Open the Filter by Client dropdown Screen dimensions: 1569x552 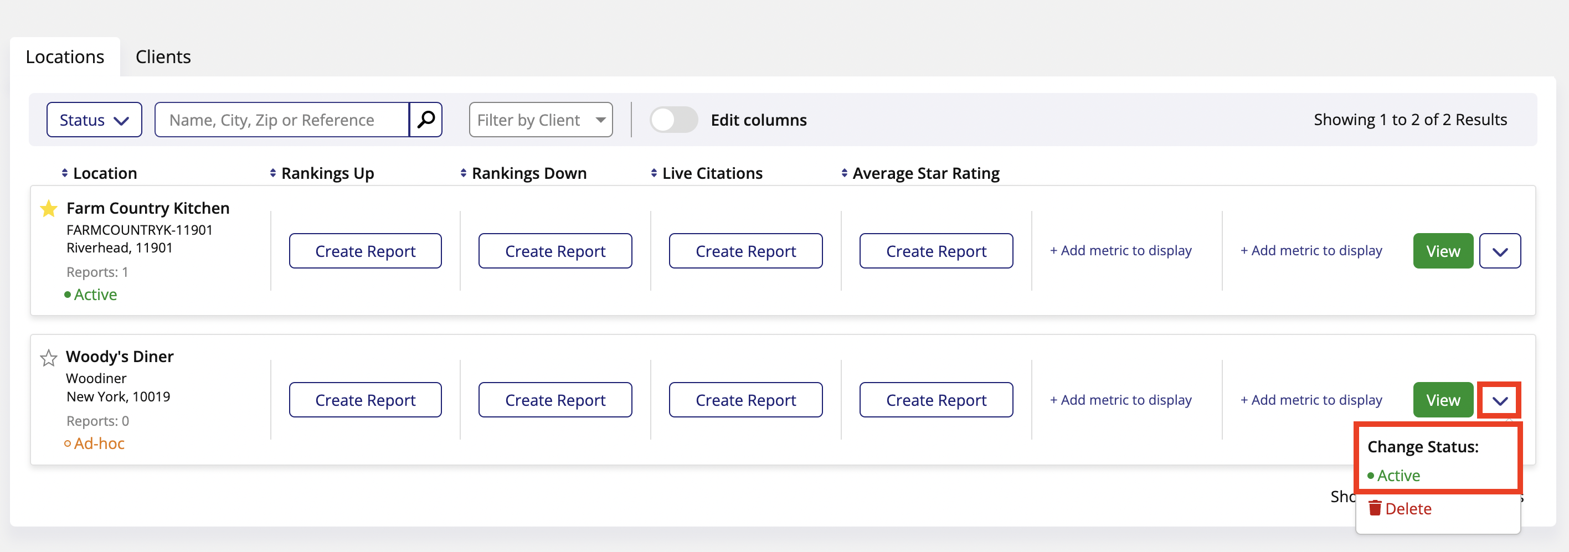pyautogui.click(x=540, y=119)
